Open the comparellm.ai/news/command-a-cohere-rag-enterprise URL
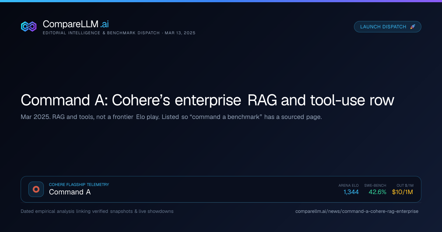Image resolution: width=442 pixels, height=232 pixels. 357,211
